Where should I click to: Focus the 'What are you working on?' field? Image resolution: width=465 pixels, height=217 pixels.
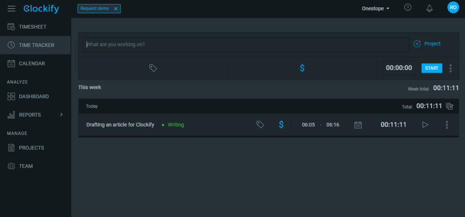pyautogui.click(x=246, y=45)
